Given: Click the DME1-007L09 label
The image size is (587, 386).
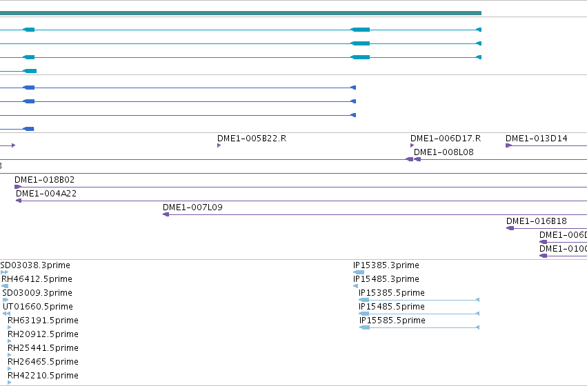Looking at the screenshot, I should tap(193, 207).
